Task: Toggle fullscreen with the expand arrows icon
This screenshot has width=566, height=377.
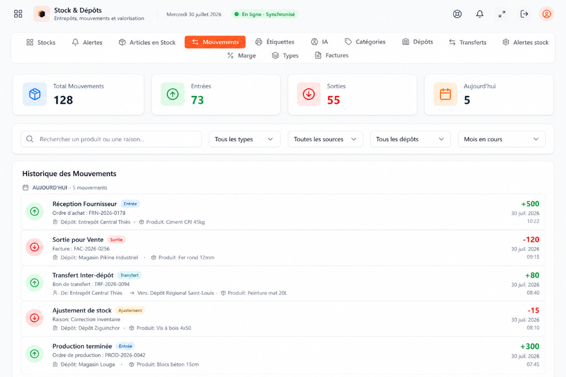Action: [502, 14]
